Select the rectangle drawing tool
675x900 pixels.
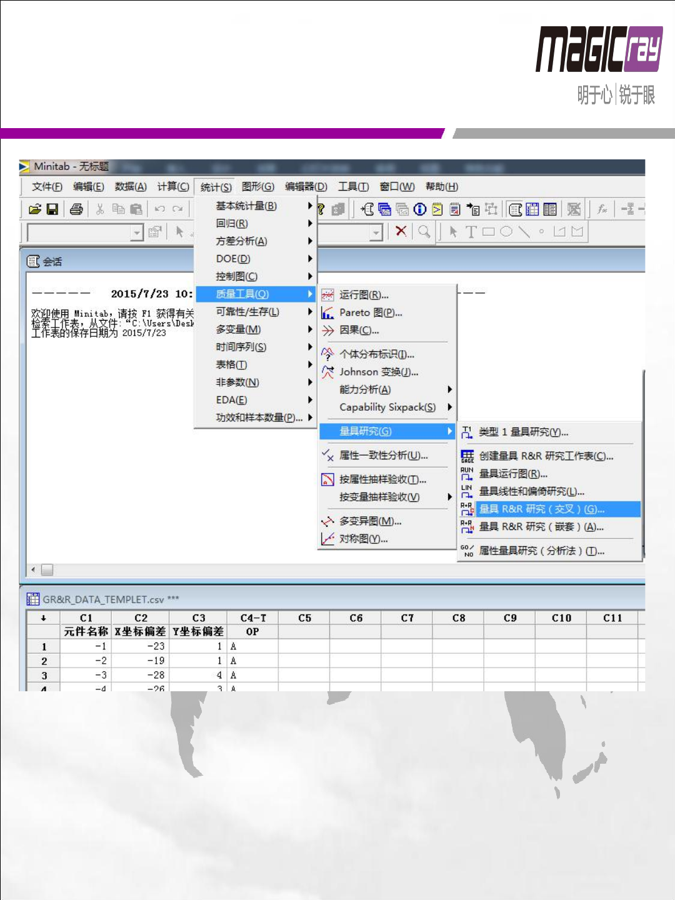click(489, 232)
